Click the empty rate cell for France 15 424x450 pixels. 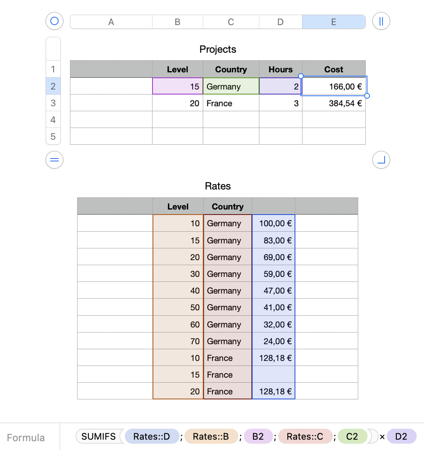coord(274,374)
